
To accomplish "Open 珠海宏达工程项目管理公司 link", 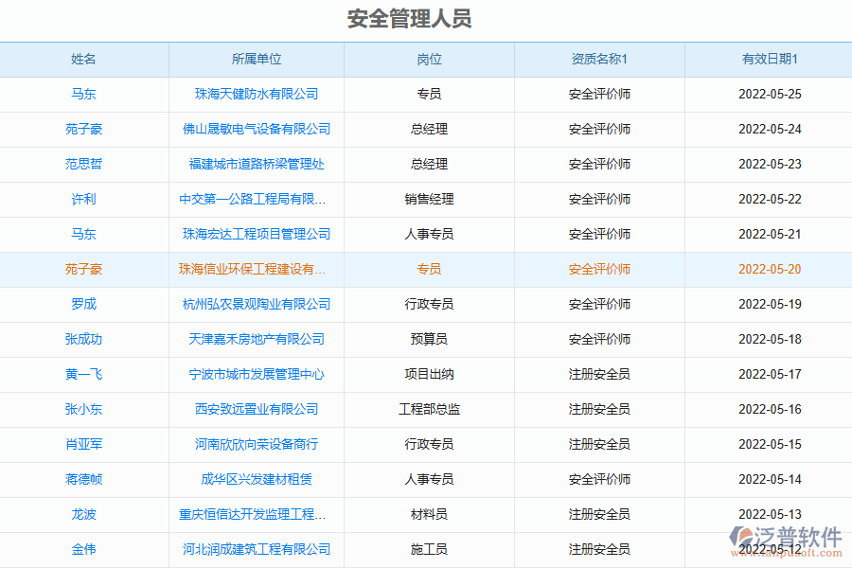I will [x=257, y=234].
